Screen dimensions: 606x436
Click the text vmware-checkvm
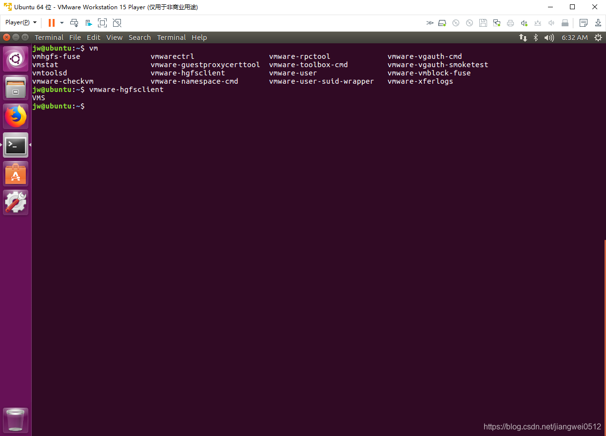pyautogui.click(x=63, y=81)
